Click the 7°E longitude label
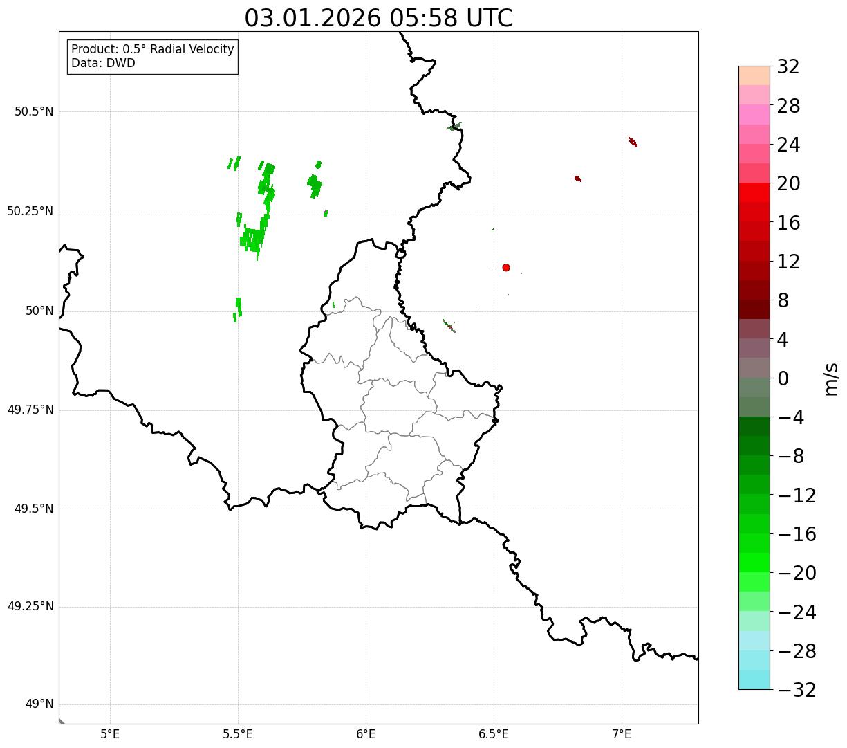The height and width of the screenshot is (748, 847). pyautogui.click(x=622, y=733)
